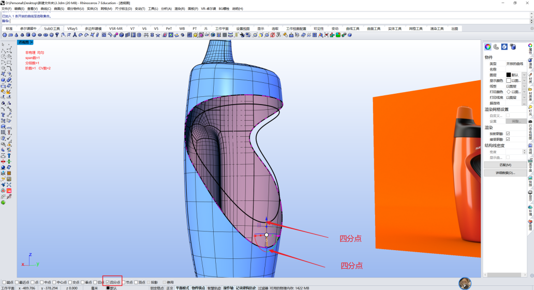Screen dimensions: 534x290
Task: Open the 打印线宽 dropdown
Action: coord(524,97)
